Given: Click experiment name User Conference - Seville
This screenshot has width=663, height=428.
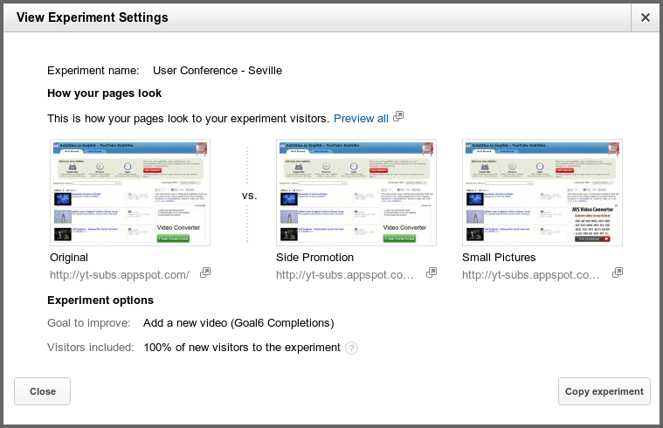Looking at the screenshot, I should tap(218, 71).
